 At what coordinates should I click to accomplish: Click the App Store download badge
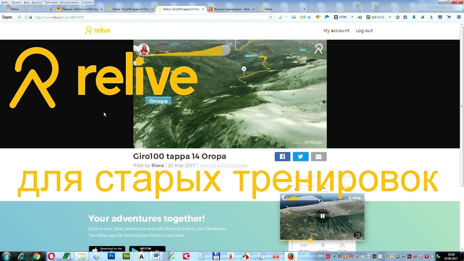point(107,249)
